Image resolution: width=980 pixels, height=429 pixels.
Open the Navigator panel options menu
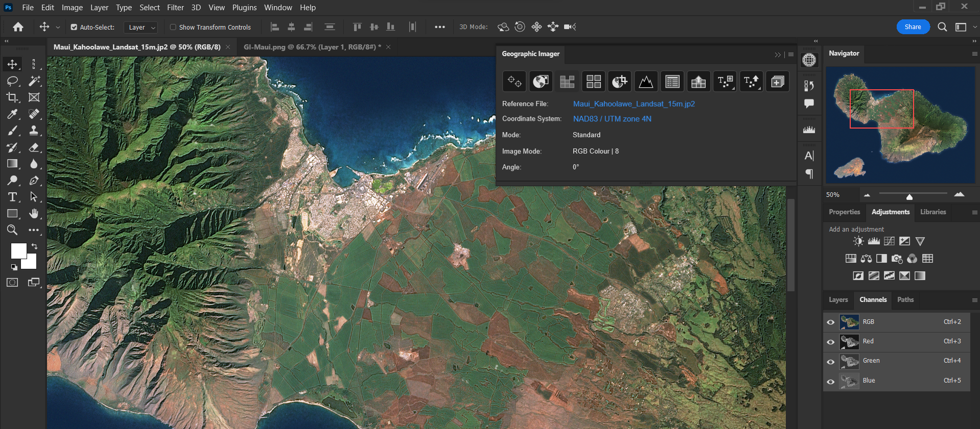[x=974, y=54]
